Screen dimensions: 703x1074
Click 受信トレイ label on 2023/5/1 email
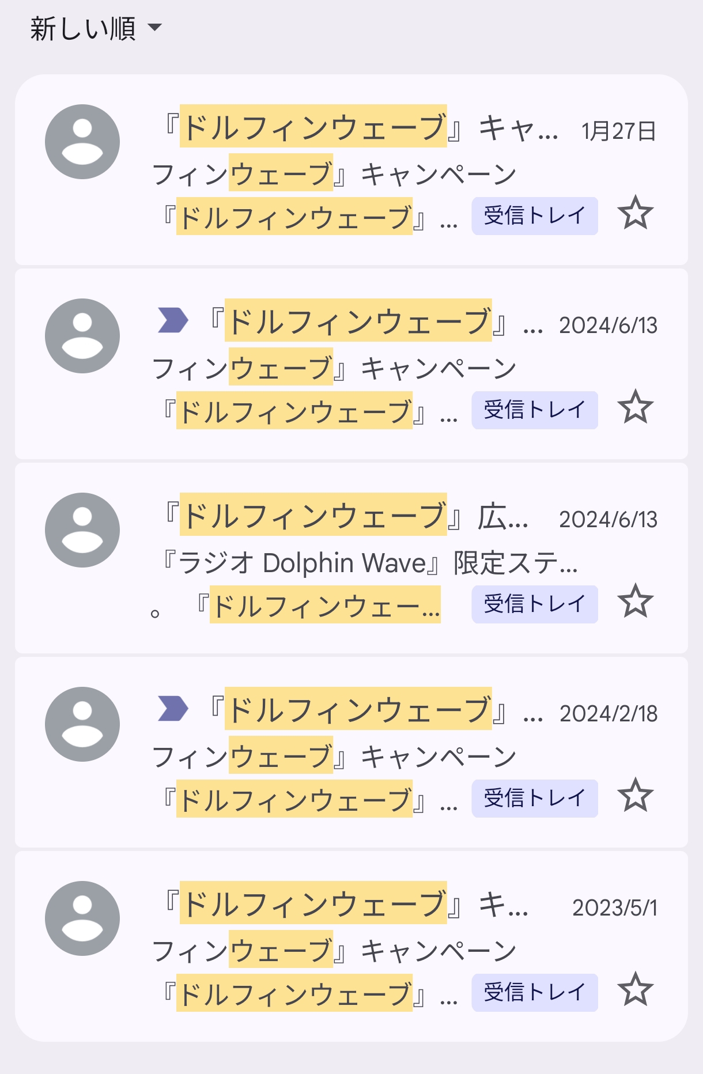pyautogui.click(x=534, y=993)
